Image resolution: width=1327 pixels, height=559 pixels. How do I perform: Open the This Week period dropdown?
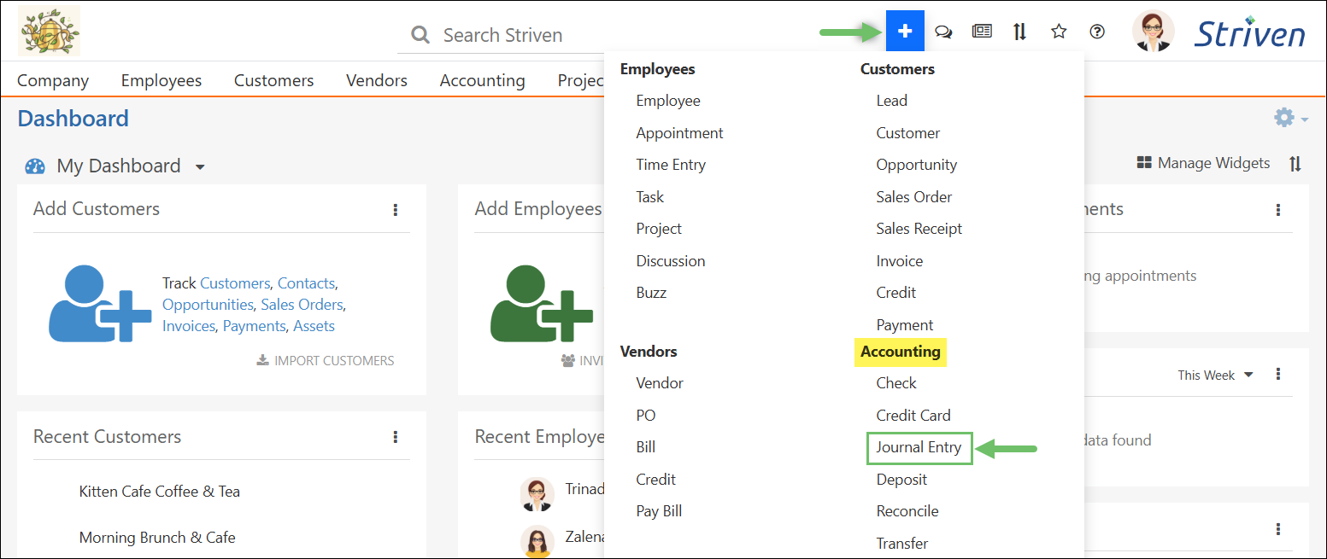(1215, 376)
